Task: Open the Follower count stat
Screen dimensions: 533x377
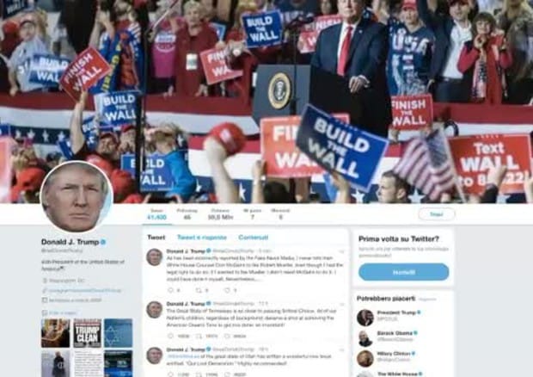Action: [x=220, y=214]
